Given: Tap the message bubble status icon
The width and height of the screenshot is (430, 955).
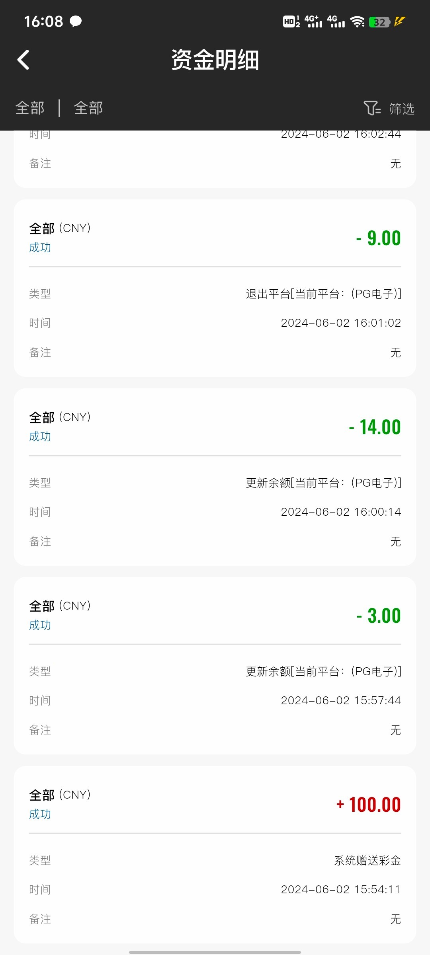Looking at the screenshot, I should point(76,21).
